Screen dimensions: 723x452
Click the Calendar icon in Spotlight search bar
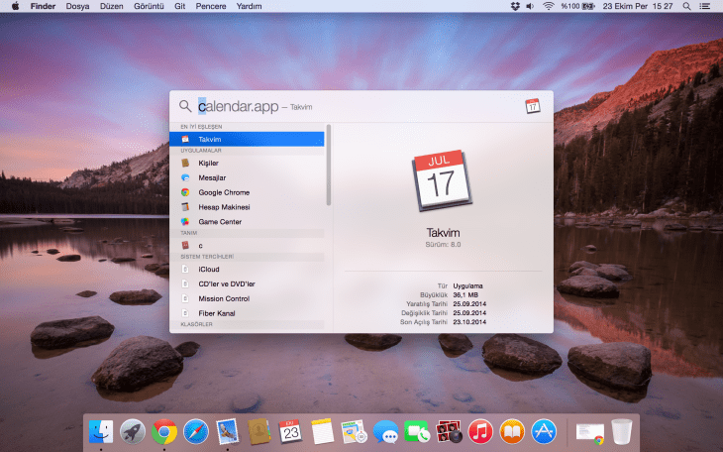(533, 106)
